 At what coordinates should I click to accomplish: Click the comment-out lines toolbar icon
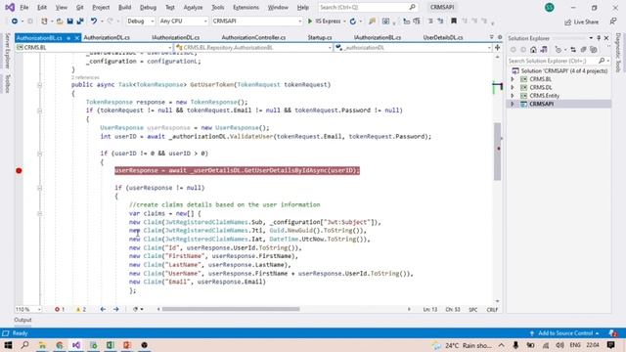point(430,22)
